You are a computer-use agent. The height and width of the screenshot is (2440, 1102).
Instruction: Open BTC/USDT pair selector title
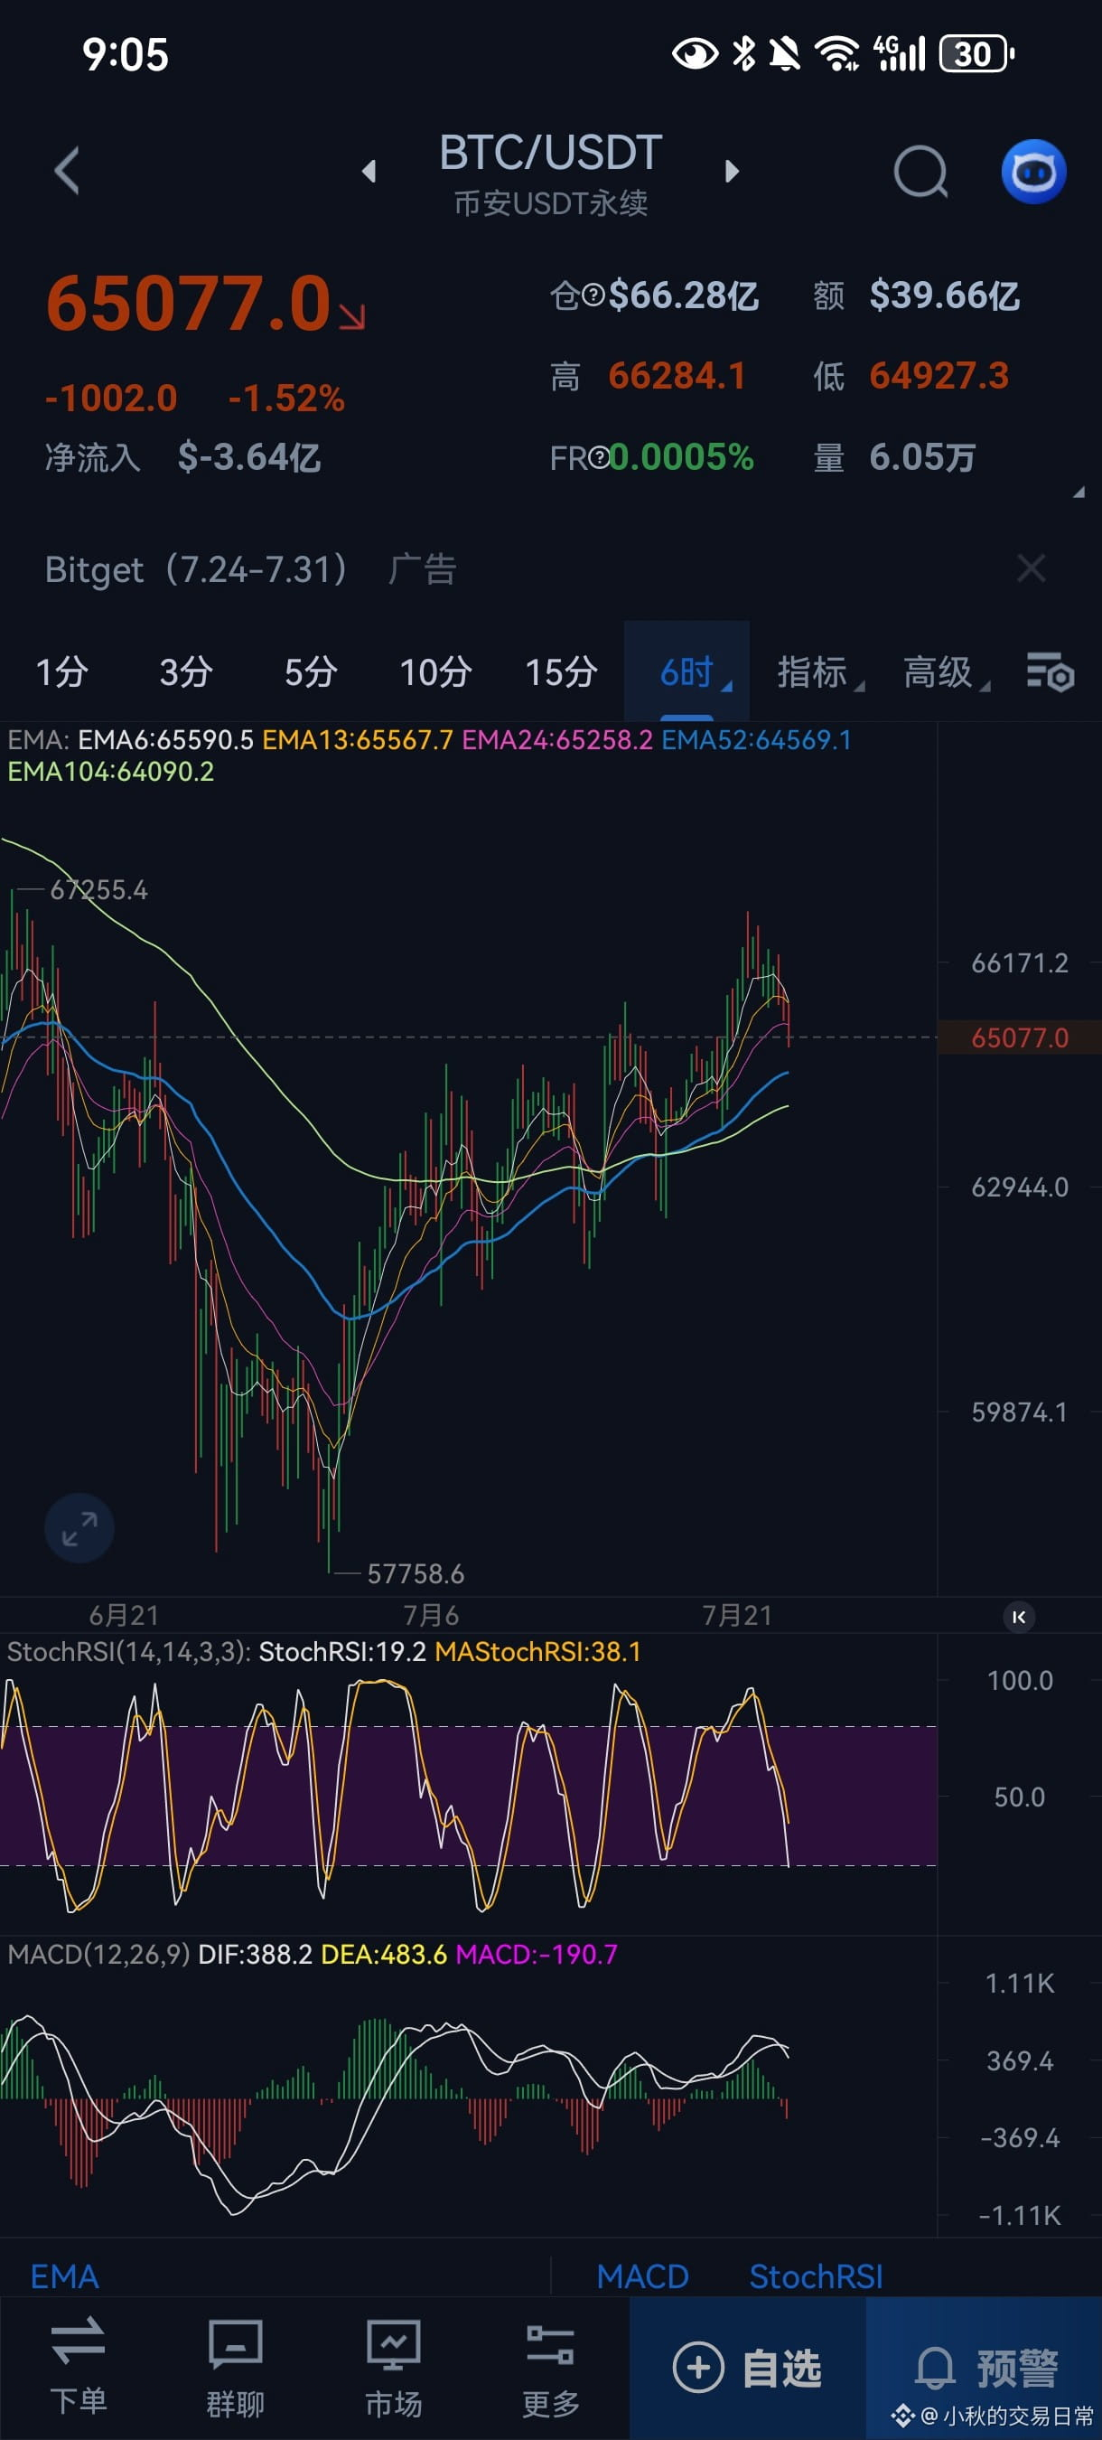[x=551, y=153]
